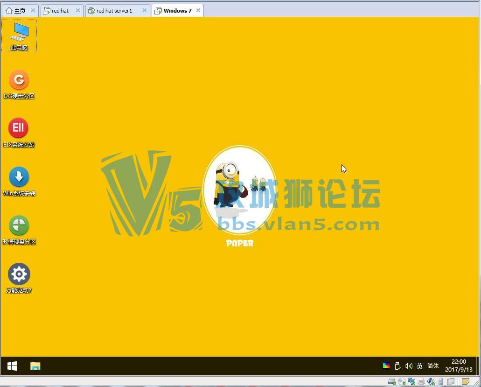Launch DG硬盘分区 partition tool
Image resolution: width=481 pixels, height=387 pixels.
click(19, 84)
